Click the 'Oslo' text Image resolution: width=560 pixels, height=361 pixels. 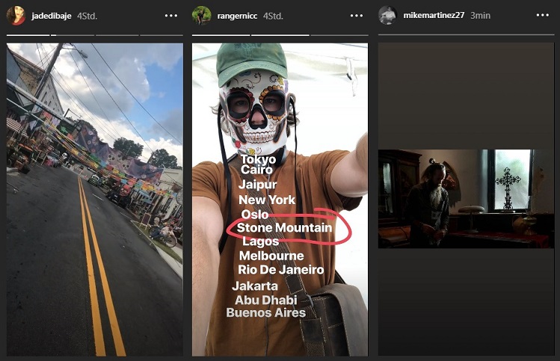click(255, 215)
